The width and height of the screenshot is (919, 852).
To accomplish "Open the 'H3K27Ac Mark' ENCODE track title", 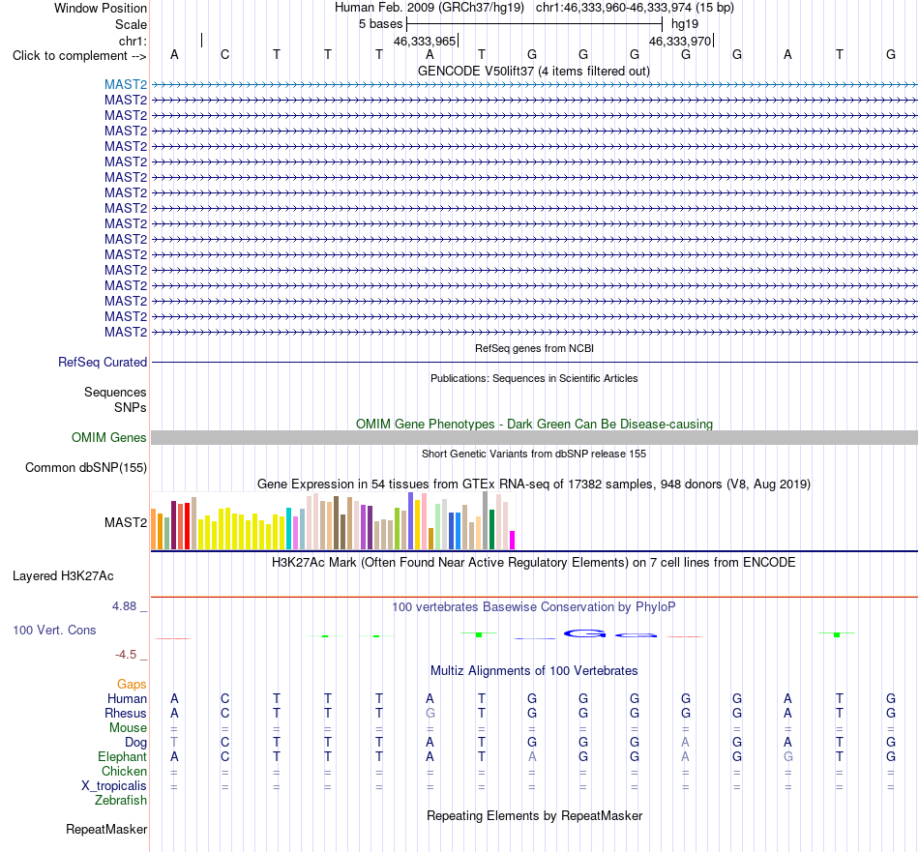I will [534, 563].
